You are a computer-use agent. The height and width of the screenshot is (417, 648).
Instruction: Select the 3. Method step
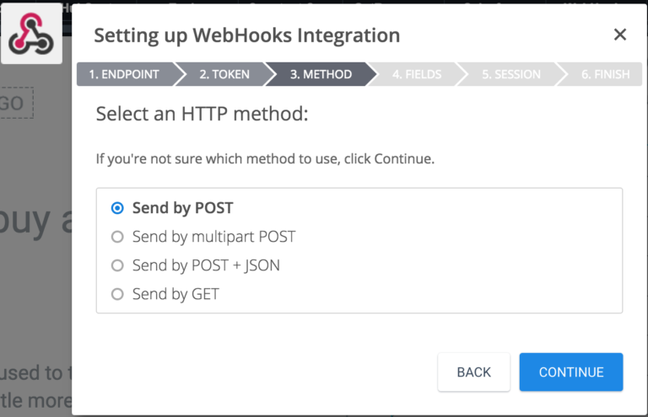pos(321,74)
